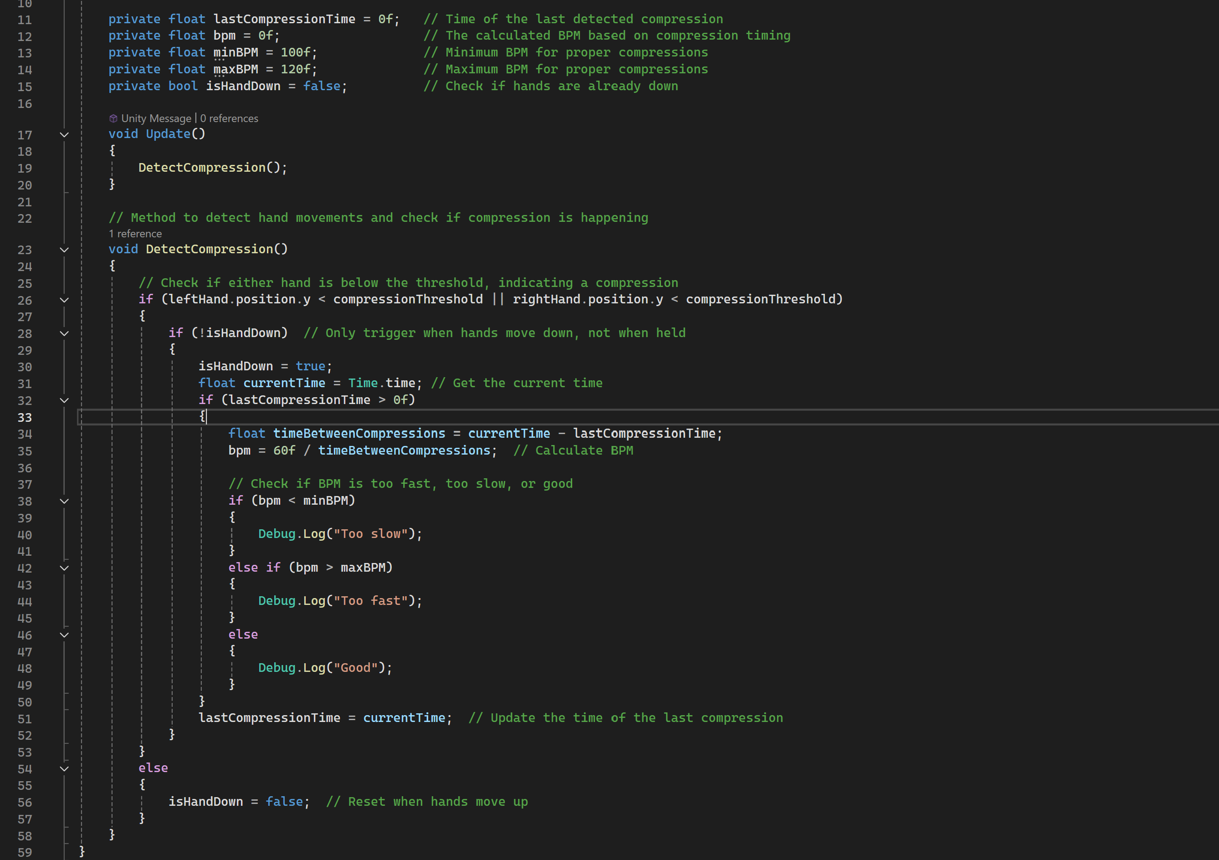Collapse the Update method fold chevron
The height and width of the screenshot is (860, 1219).
click(64, 135)
